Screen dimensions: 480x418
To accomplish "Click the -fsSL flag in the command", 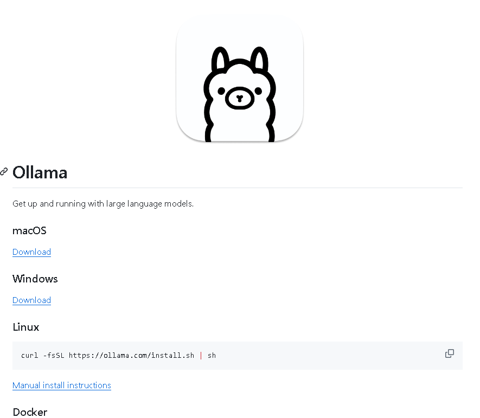I will pyautogui.click(x=54, y=356).
